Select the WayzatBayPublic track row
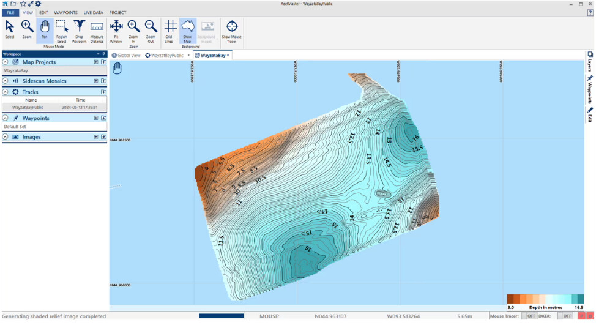 (x=54, y=108)
